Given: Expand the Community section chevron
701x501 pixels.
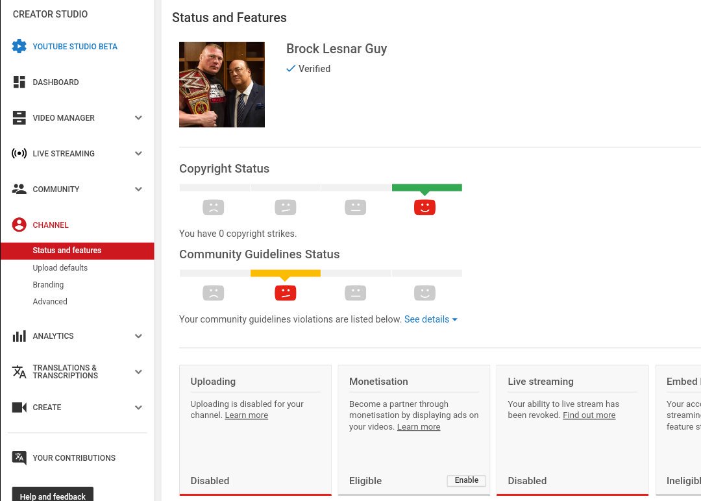Looking at the screenshot, I should pos(139,189).
